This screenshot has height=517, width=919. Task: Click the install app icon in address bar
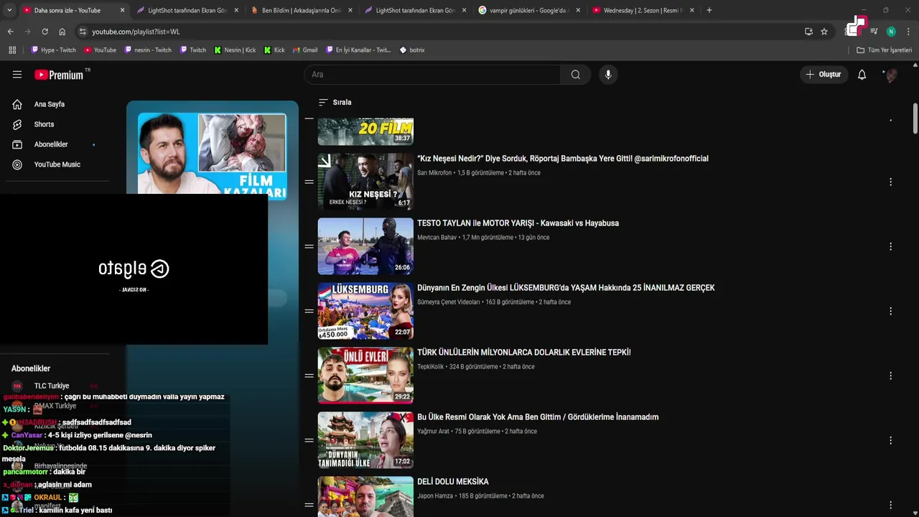click(x=808, y=32)
